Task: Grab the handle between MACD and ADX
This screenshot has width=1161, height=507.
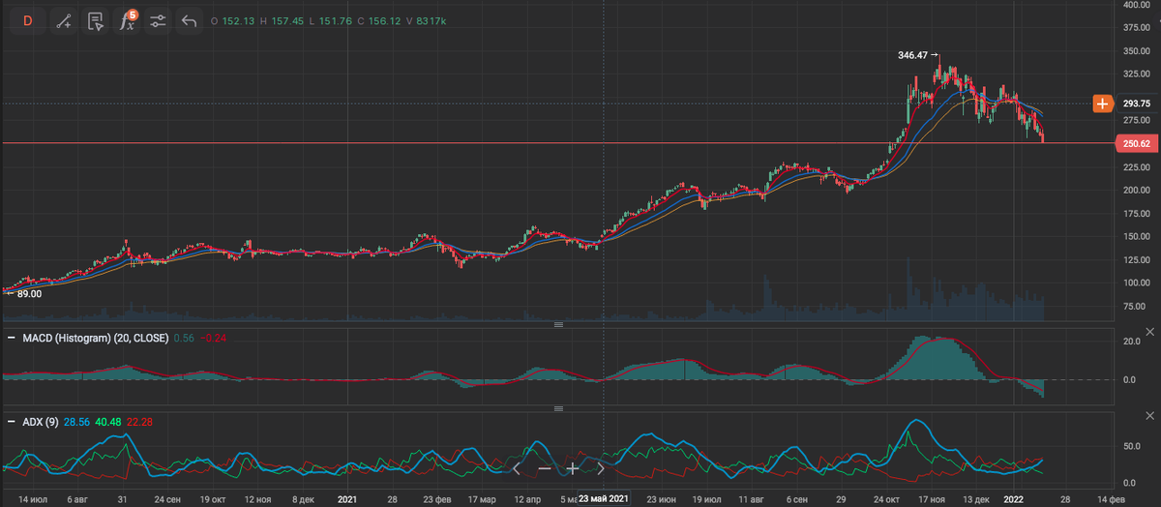Action: point(557,409)
